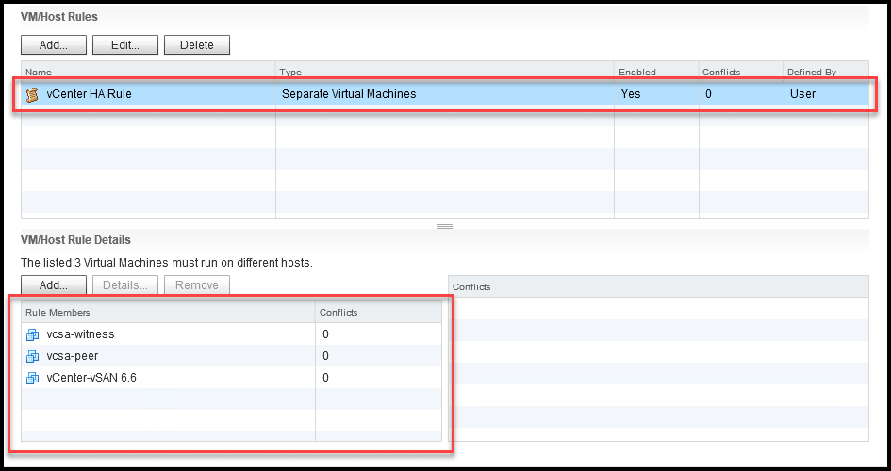The height and width of the screenshot is (471, 891).
Task: Click Conflicts header beside Rule Members
Action: click(x=378, y=312)
